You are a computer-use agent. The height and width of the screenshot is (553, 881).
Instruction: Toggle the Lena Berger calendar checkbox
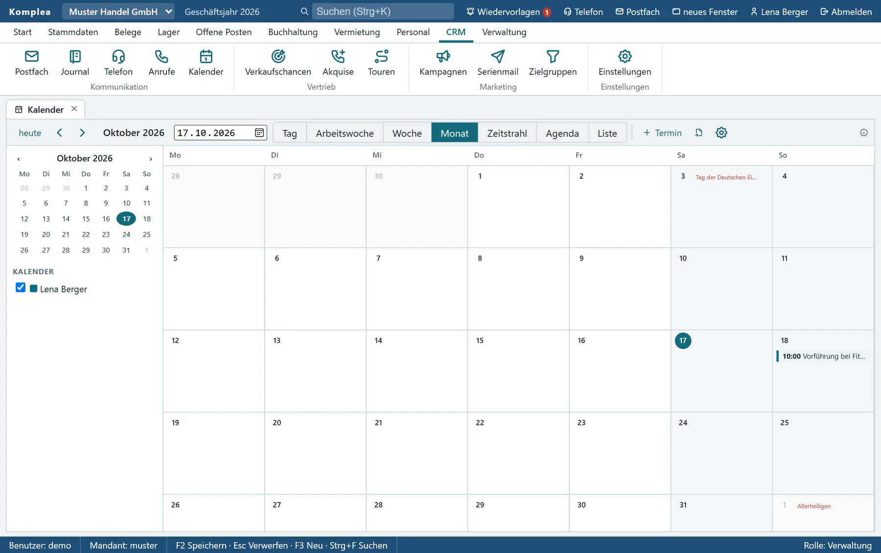(x=20, y=288)
